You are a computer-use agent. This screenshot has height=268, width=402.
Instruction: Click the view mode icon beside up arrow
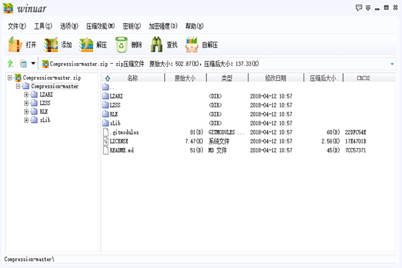(x=23, y=64)
